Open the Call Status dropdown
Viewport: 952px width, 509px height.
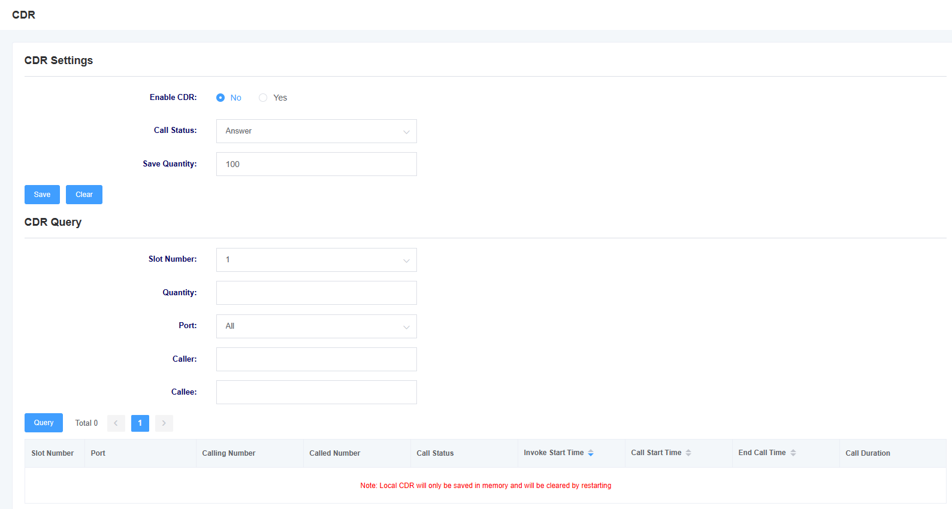pos(316,131)
